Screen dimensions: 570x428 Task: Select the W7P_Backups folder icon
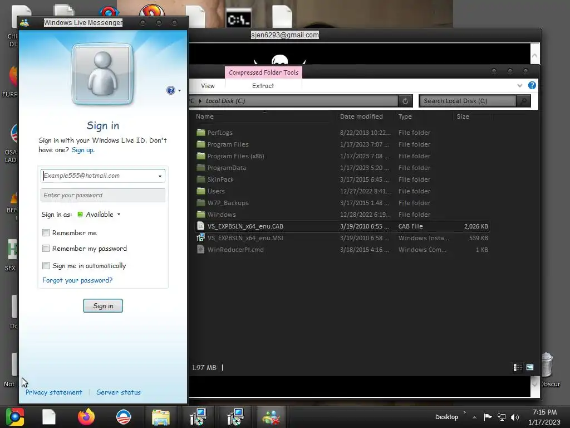point(200,202)
